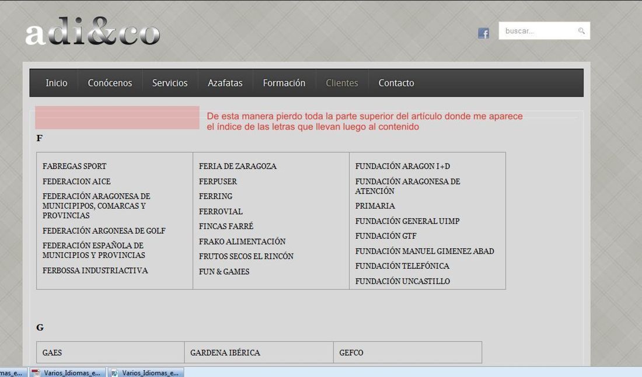Click FUNDACIÓN ARAGONESA DE ATENCIÓN entry
Image resolution: width=642 pixels, height=377 pixels.
point(408,186)
